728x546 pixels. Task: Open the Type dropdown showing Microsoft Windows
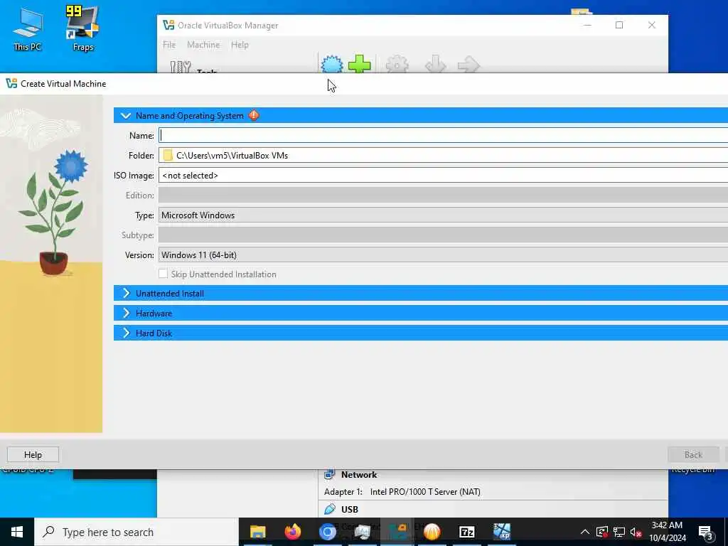(x=443, y=215)
